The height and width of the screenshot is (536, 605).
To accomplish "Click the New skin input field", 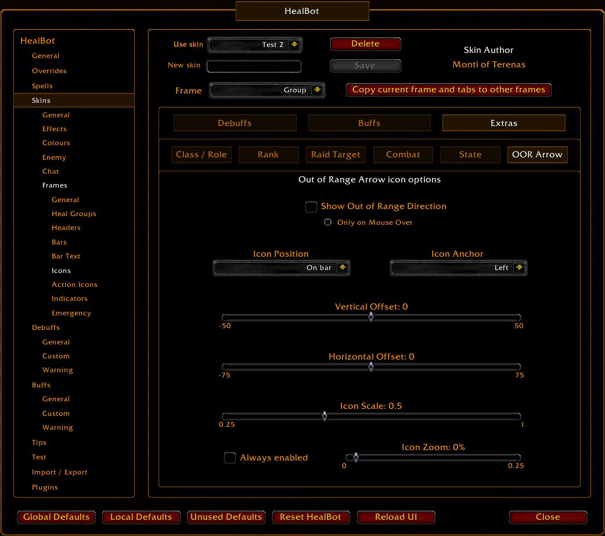I will 254,66.
